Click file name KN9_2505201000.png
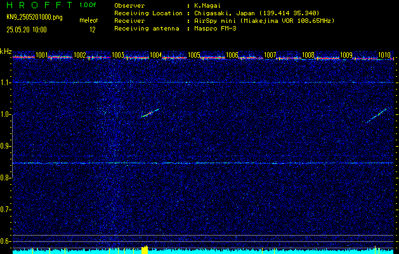Viewport: 399px width, 254px height. coord(34,17)
